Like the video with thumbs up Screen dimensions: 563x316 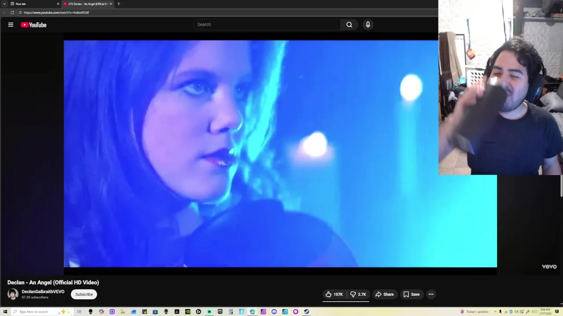334,294
